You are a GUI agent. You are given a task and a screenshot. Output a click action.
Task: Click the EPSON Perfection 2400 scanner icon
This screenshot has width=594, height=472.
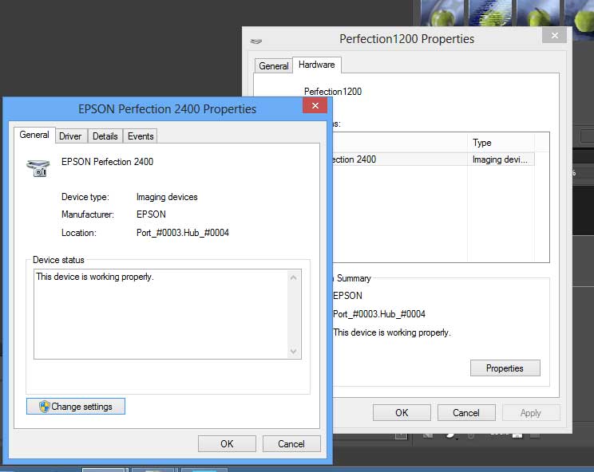pos(38,167)
